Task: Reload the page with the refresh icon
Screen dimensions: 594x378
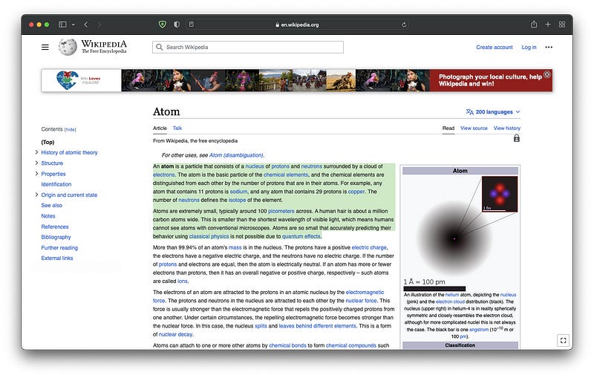Action: [404, 25]
